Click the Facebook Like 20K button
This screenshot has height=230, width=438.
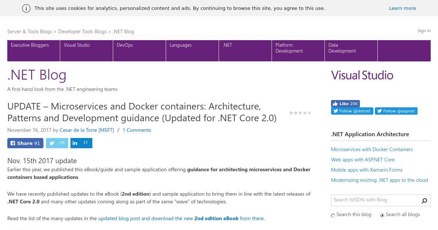click(345, 104)
